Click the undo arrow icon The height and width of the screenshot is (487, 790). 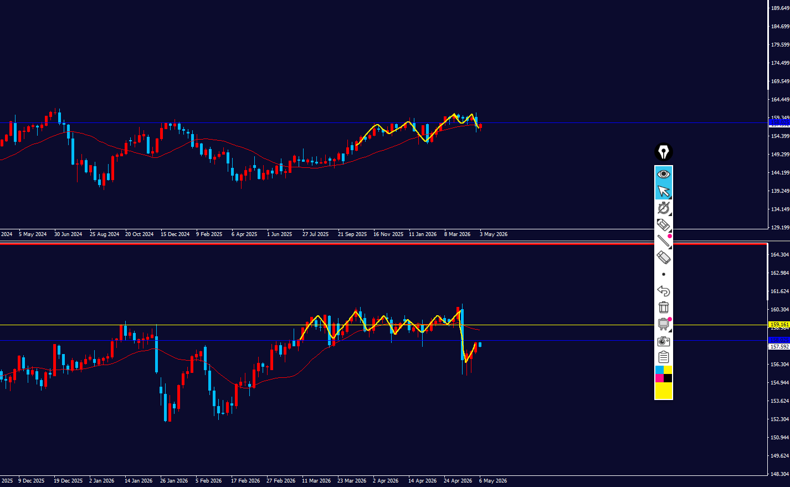coord(664,291)
